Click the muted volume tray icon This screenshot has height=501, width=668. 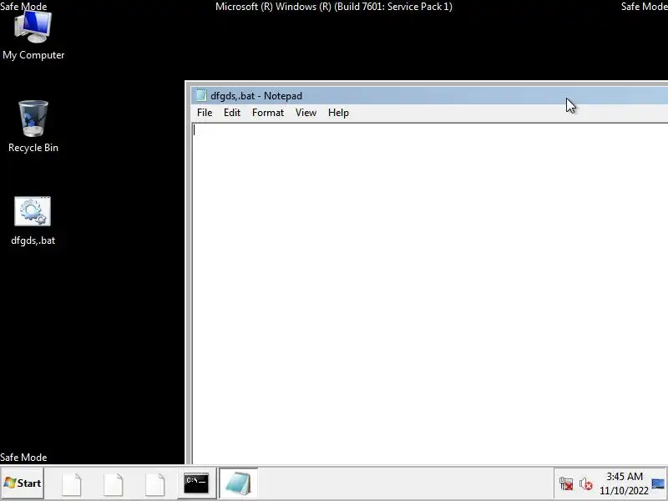click(586, 484)
